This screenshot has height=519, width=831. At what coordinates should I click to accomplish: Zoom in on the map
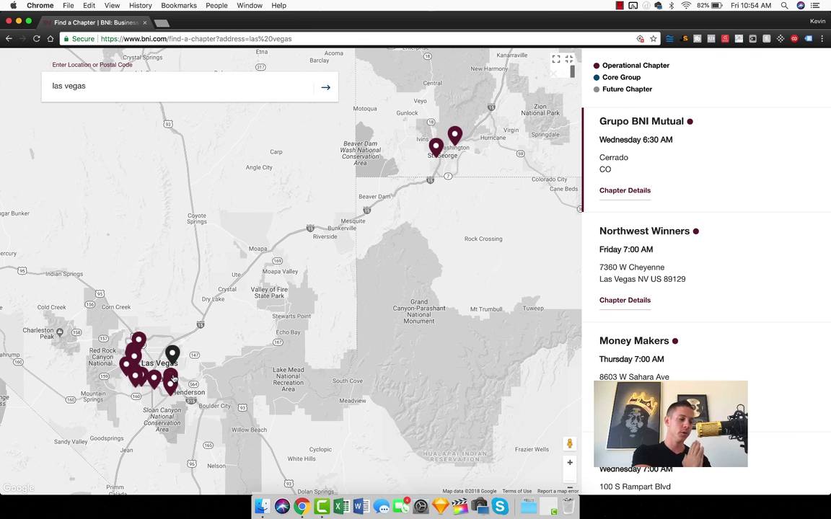point(570,462)
